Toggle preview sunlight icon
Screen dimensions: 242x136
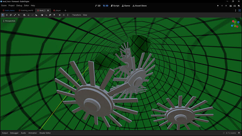click(60, 15)
